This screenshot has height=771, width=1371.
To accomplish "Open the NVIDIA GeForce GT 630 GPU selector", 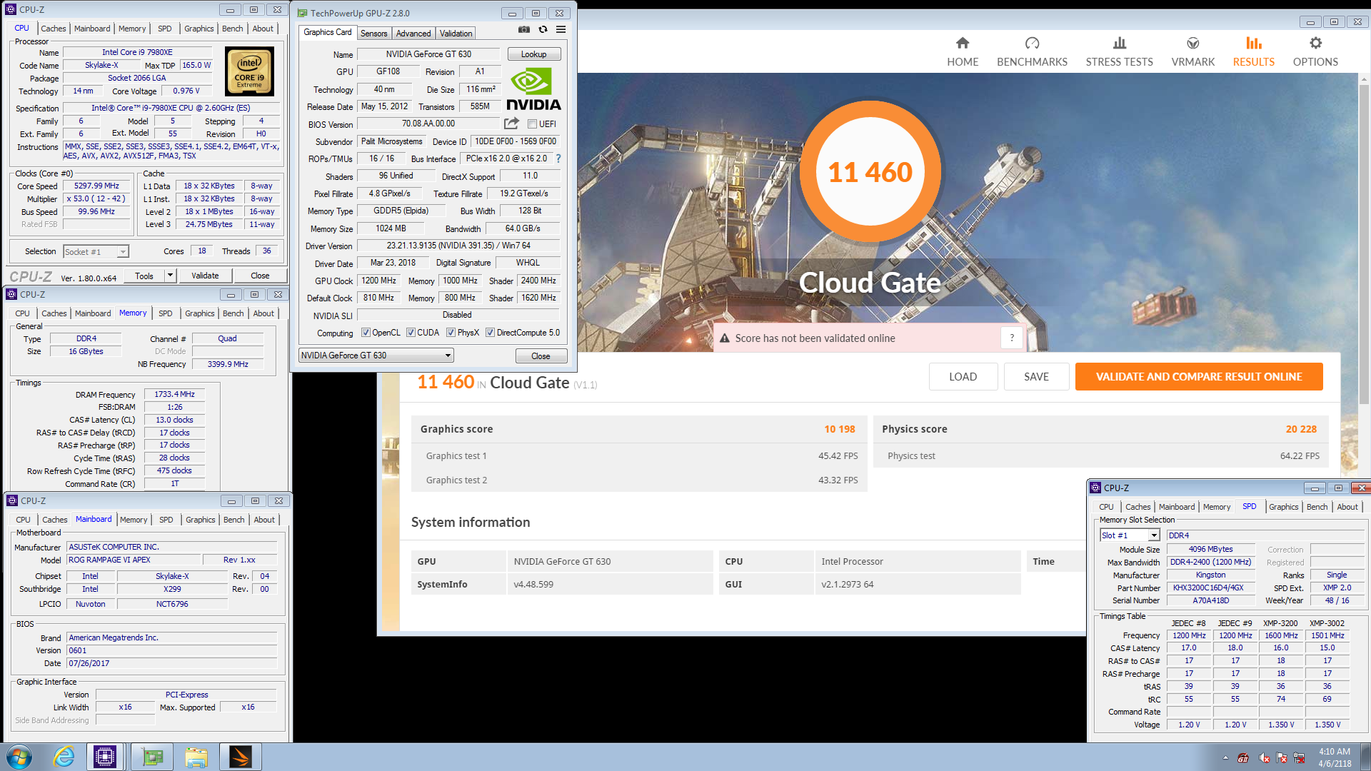I will [x=376, y=356].
